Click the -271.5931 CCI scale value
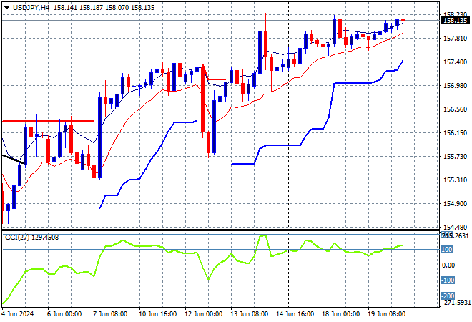Image resolution: width=472 pixels, height=322 pixels. tap(455, 302)
